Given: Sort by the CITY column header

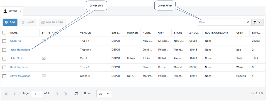Looking at the screenshot, I should pos(161,33).
